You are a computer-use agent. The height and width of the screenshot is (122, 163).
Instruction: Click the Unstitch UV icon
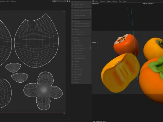click(x=73, y=53)
